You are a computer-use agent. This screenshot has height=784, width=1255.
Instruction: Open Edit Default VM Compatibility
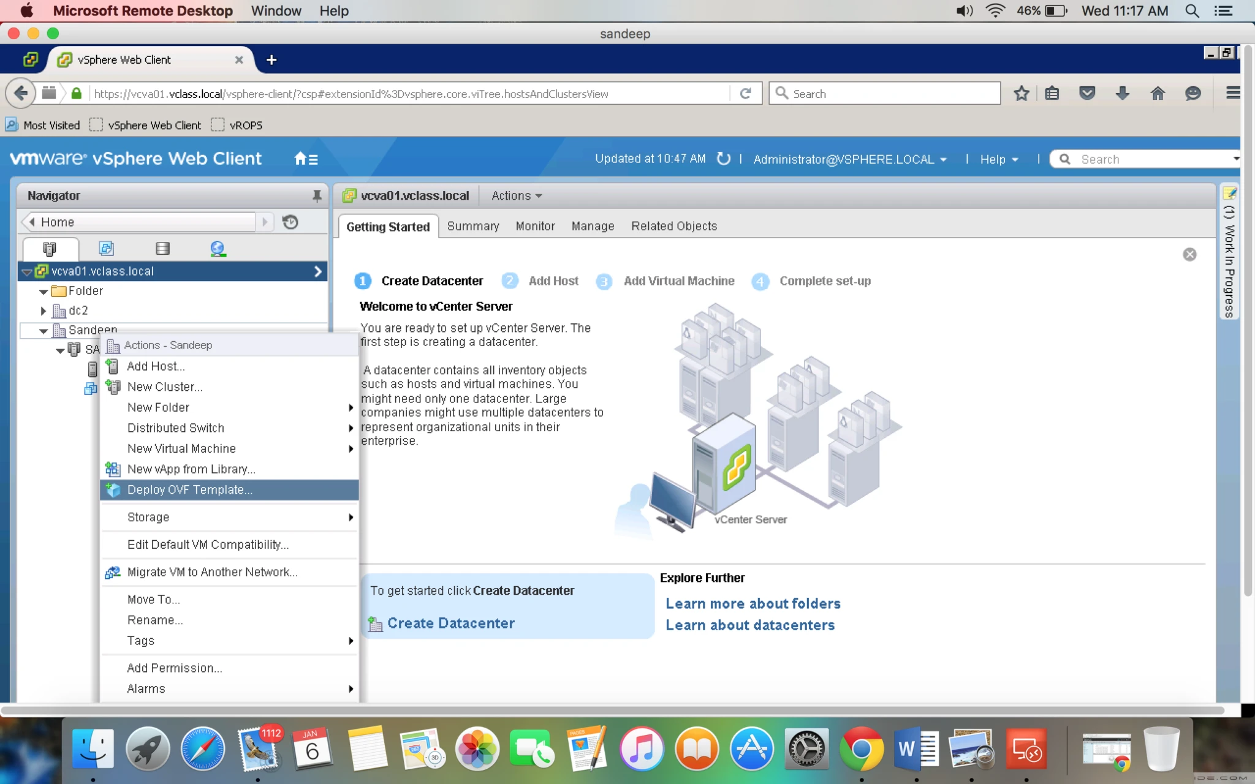[x=229, y=545]
